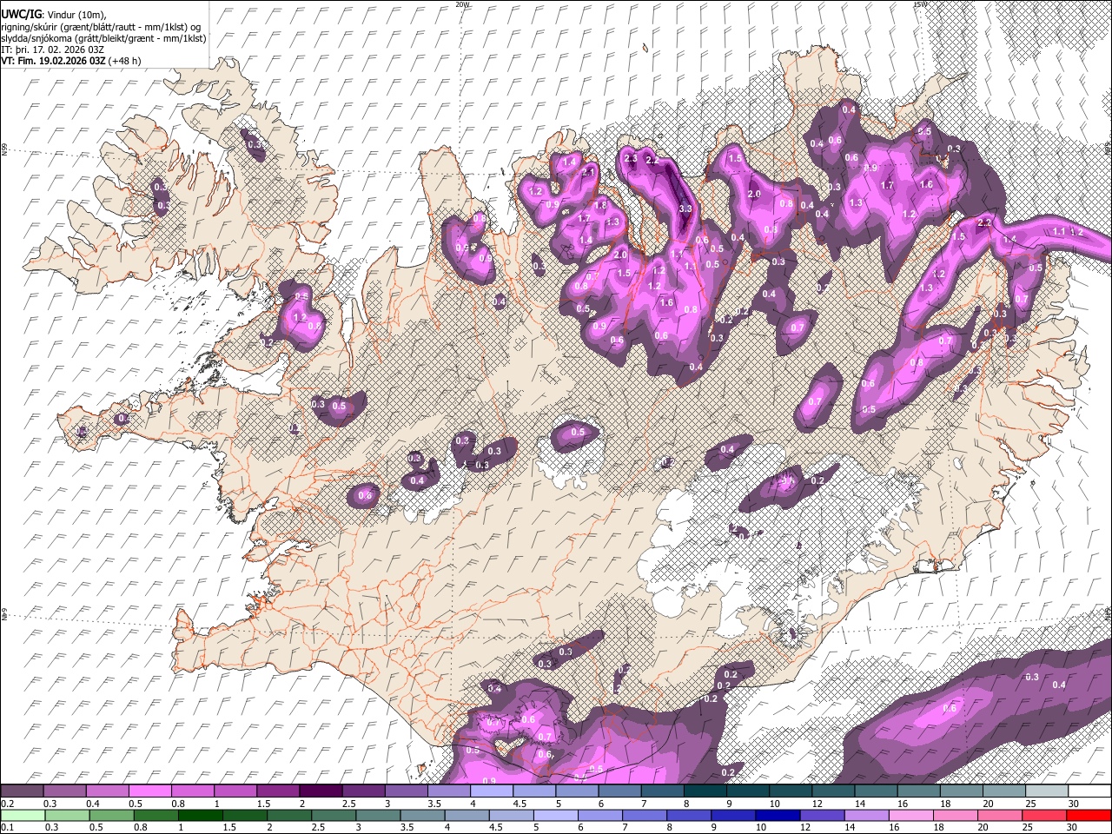Viewport: 1112px width, 834px height.
Task: Click the 1.5 swatch in the top legend row
Action: click(277, 791)
